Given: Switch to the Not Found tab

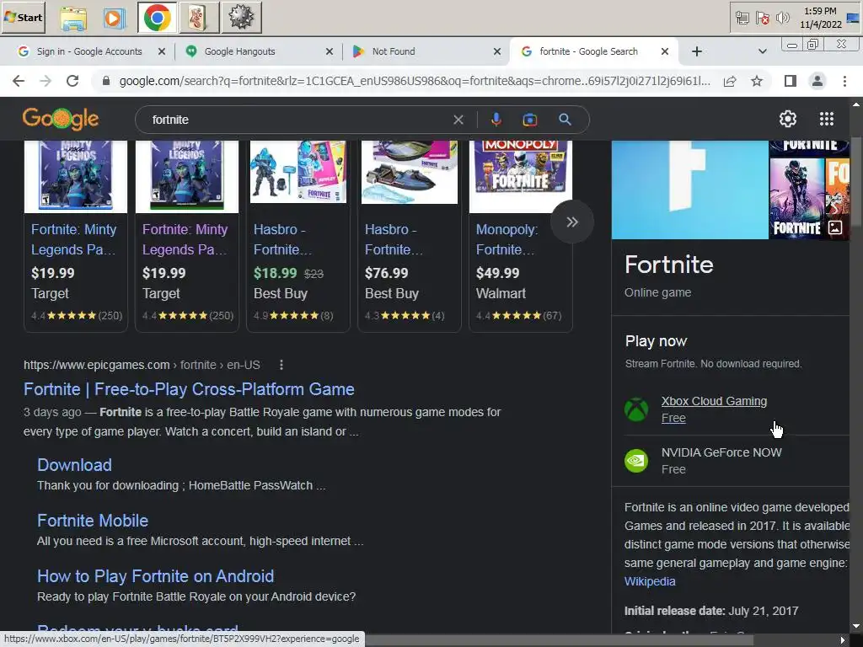Looking at the screenshot, I should (394, 51).
